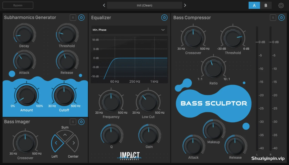289x165 pixels.
Task: Click the "100%" Amount range label
Action: click(39, 106)
